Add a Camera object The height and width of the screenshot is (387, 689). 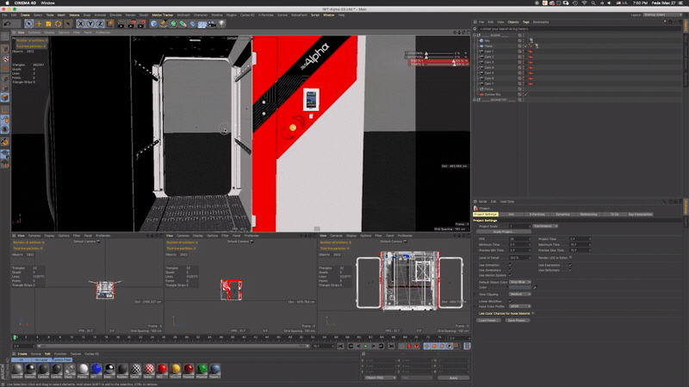tap(212, 24)
